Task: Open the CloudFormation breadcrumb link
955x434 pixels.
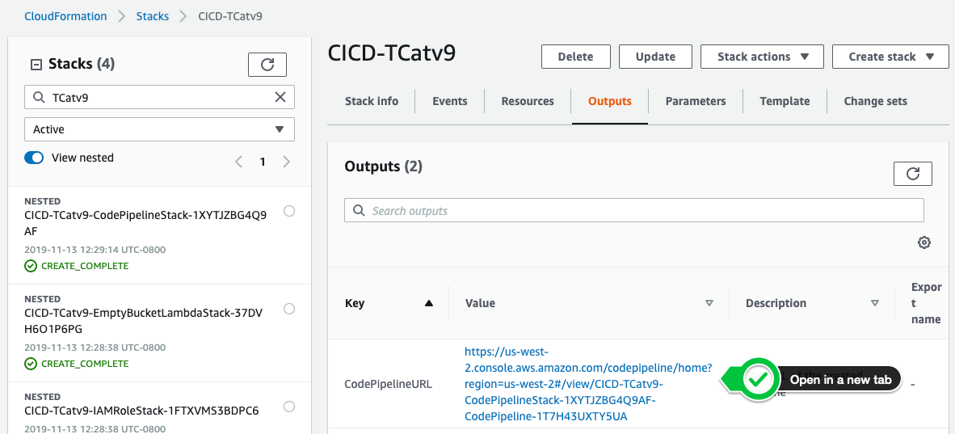Action: click(x=65, y=16)
